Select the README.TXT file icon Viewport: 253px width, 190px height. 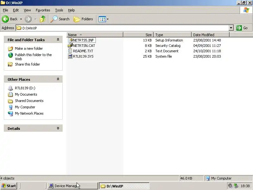(70, 51)
